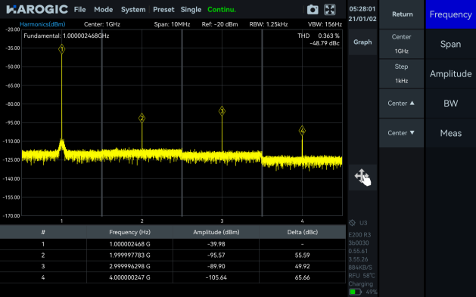This screenshot has width=476, height=297.
Task: Click the Span: 10MHz header readout
Action: [172, 24]
